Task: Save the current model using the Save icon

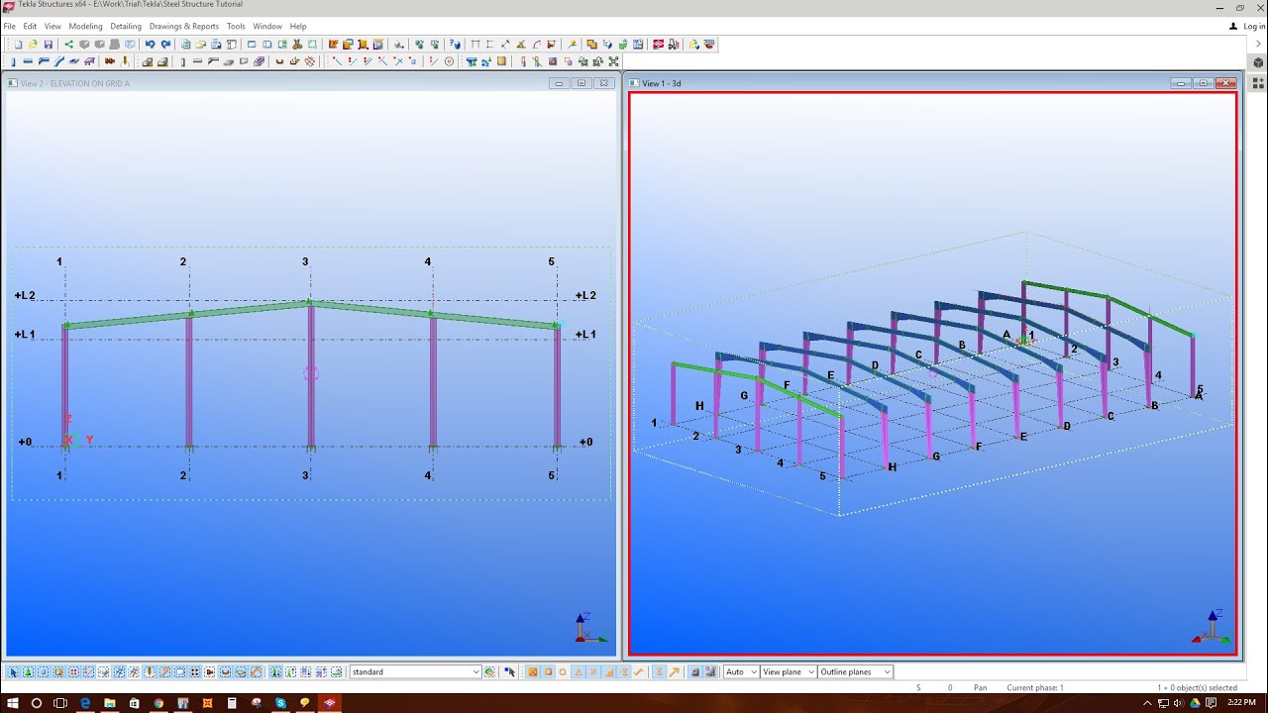Action: (x=48, y=44)
